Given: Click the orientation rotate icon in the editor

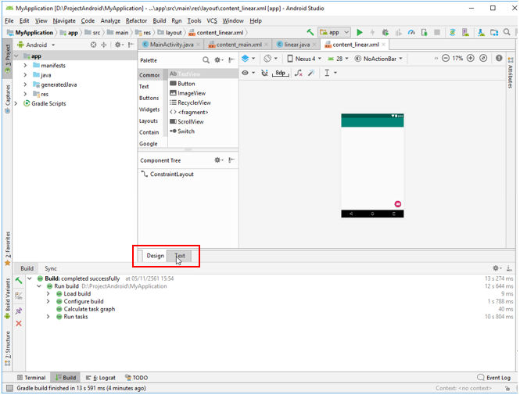Looking at the screenshot, I should 267,59.
